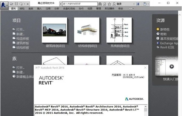The width and height of the screenshot is (182, 116).
Task: Expand the Help dropdown arrow
Action: click(148, 4)
